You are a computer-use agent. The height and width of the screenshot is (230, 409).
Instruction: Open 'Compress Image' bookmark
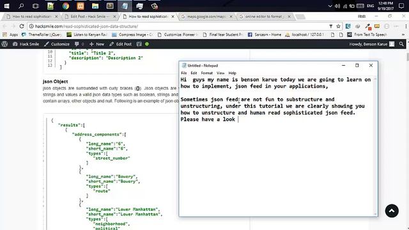coord(132,34)
